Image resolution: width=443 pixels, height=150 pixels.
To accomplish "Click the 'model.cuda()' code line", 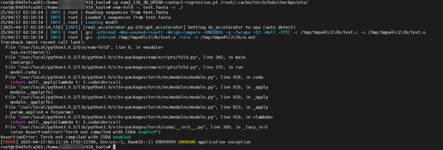I will (25, 72).
